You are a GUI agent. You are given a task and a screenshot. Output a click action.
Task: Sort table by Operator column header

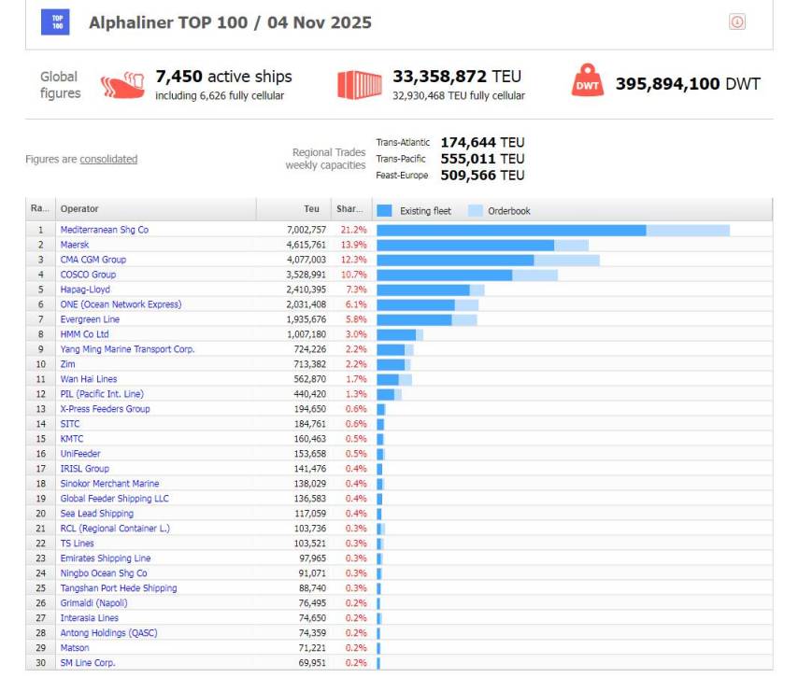pos(79,209)
